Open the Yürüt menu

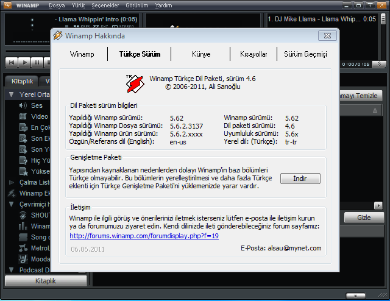[x=78, y=5]
